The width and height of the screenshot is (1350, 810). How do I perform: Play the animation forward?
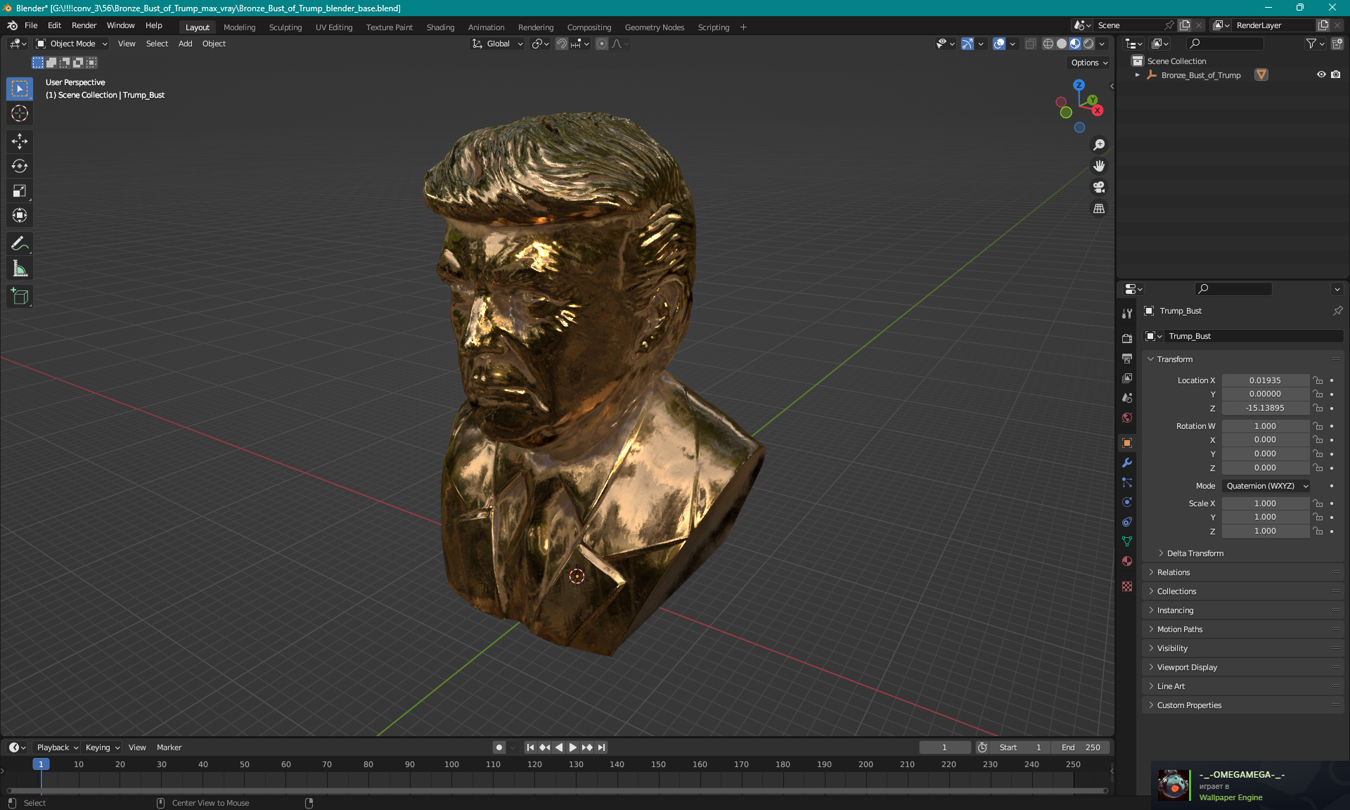[573, 747]
